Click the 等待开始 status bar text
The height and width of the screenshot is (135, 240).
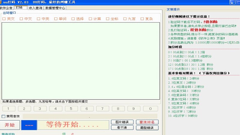[8, 134]
